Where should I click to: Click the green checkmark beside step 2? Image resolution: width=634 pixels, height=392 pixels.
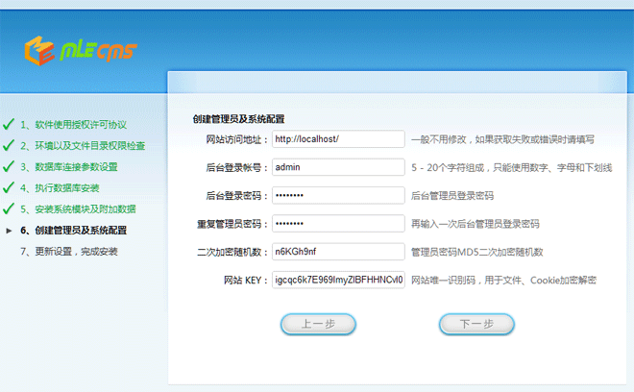(x=9, y=146)
